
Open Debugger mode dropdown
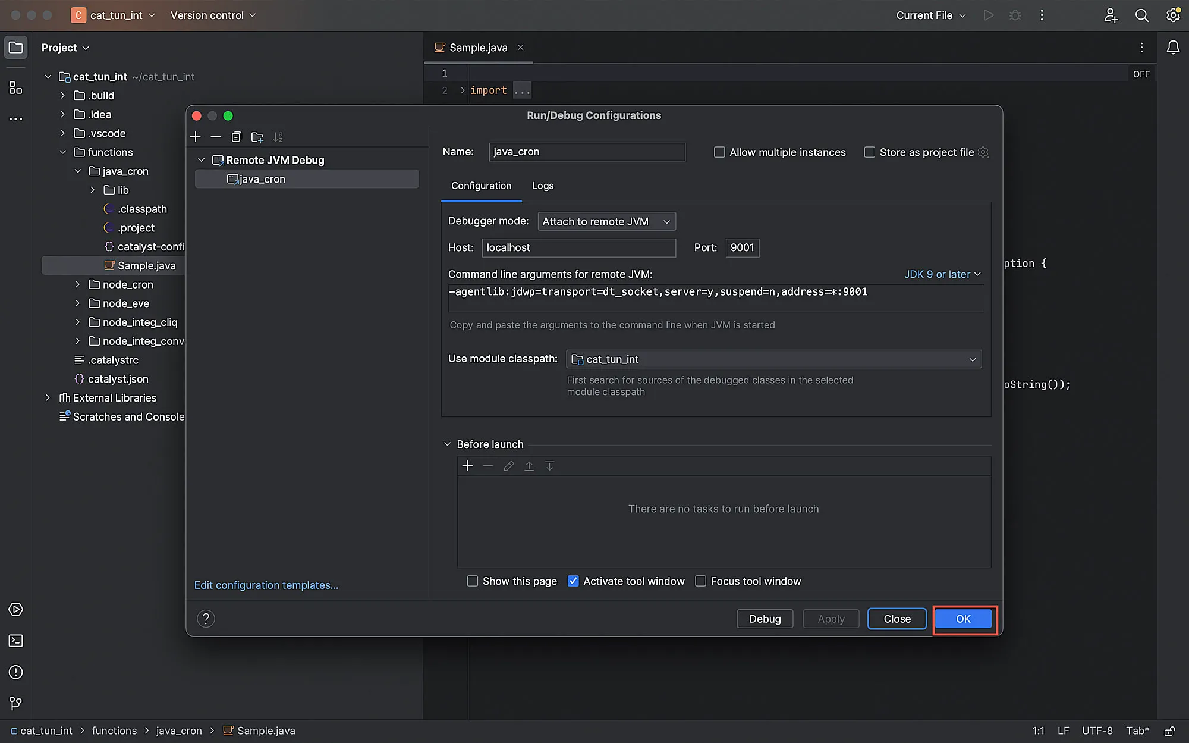click(606, 221)
